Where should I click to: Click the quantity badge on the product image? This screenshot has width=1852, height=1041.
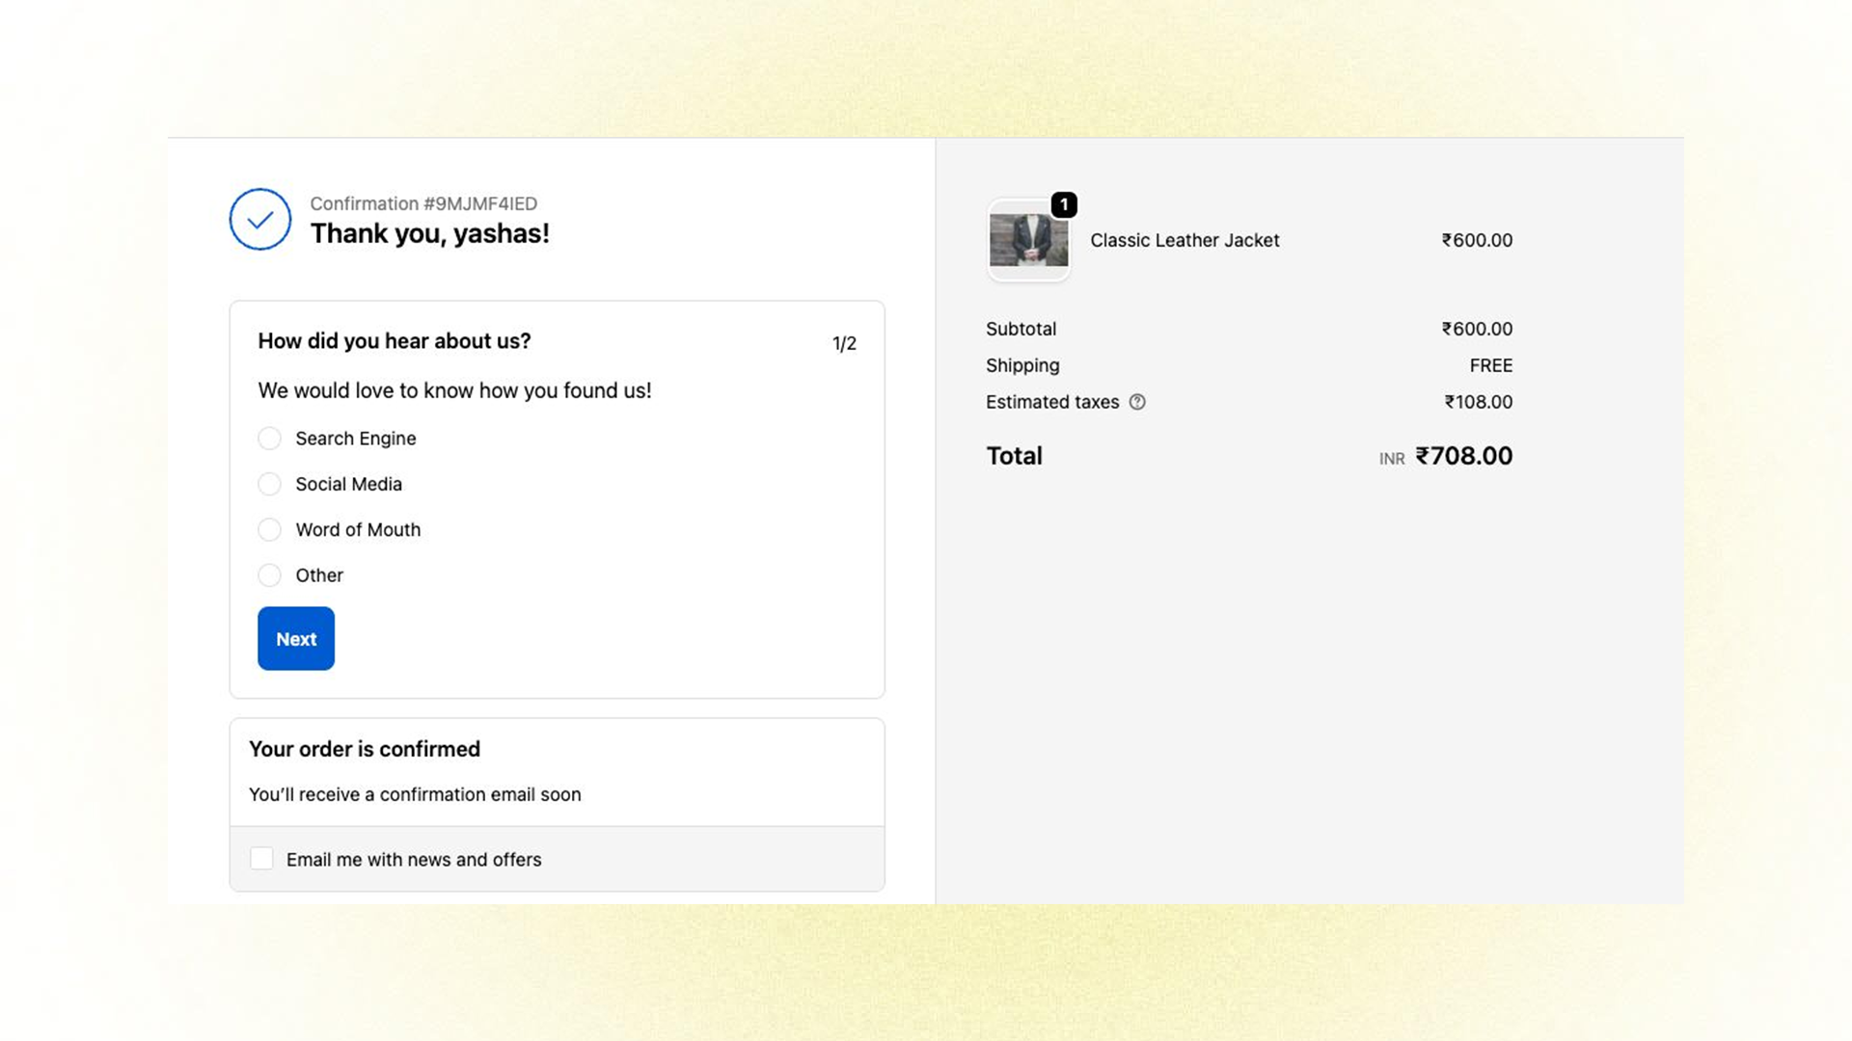1064,204
